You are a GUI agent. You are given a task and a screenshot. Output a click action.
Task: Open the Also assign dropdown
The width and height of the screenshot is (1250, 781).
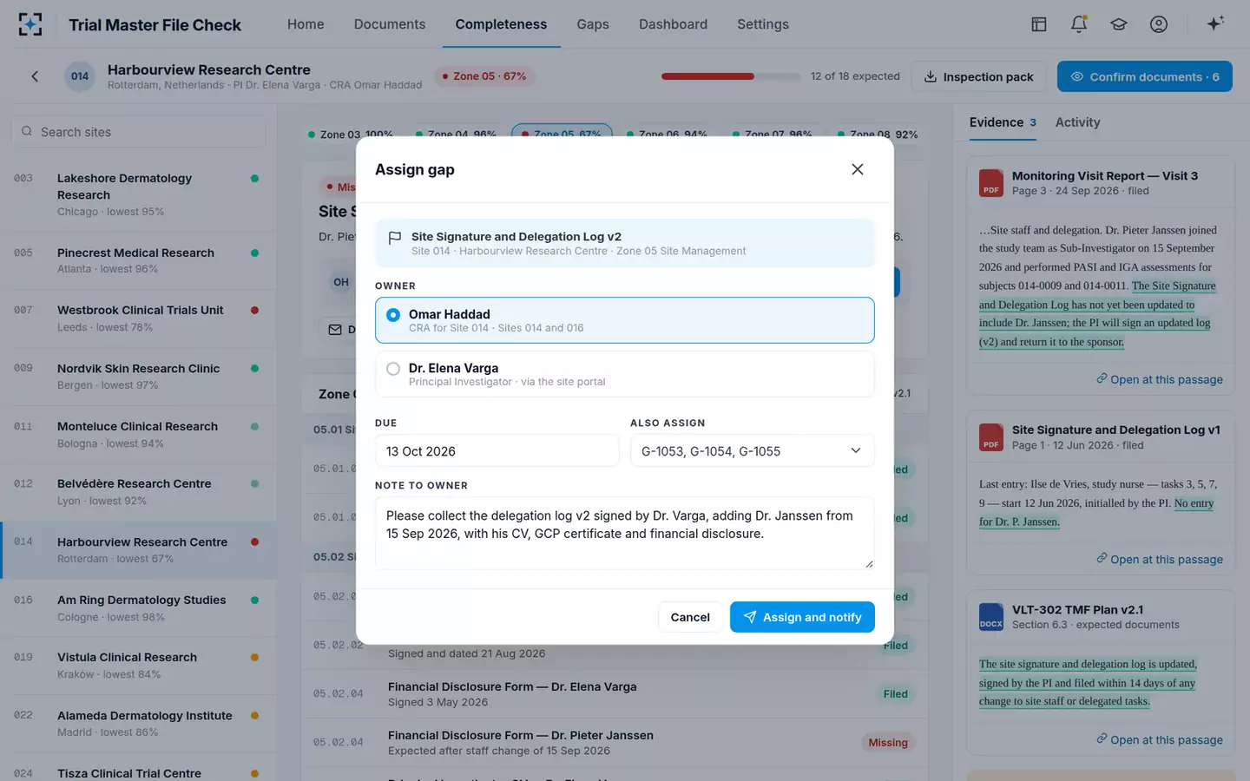click(x=752, y=451)
